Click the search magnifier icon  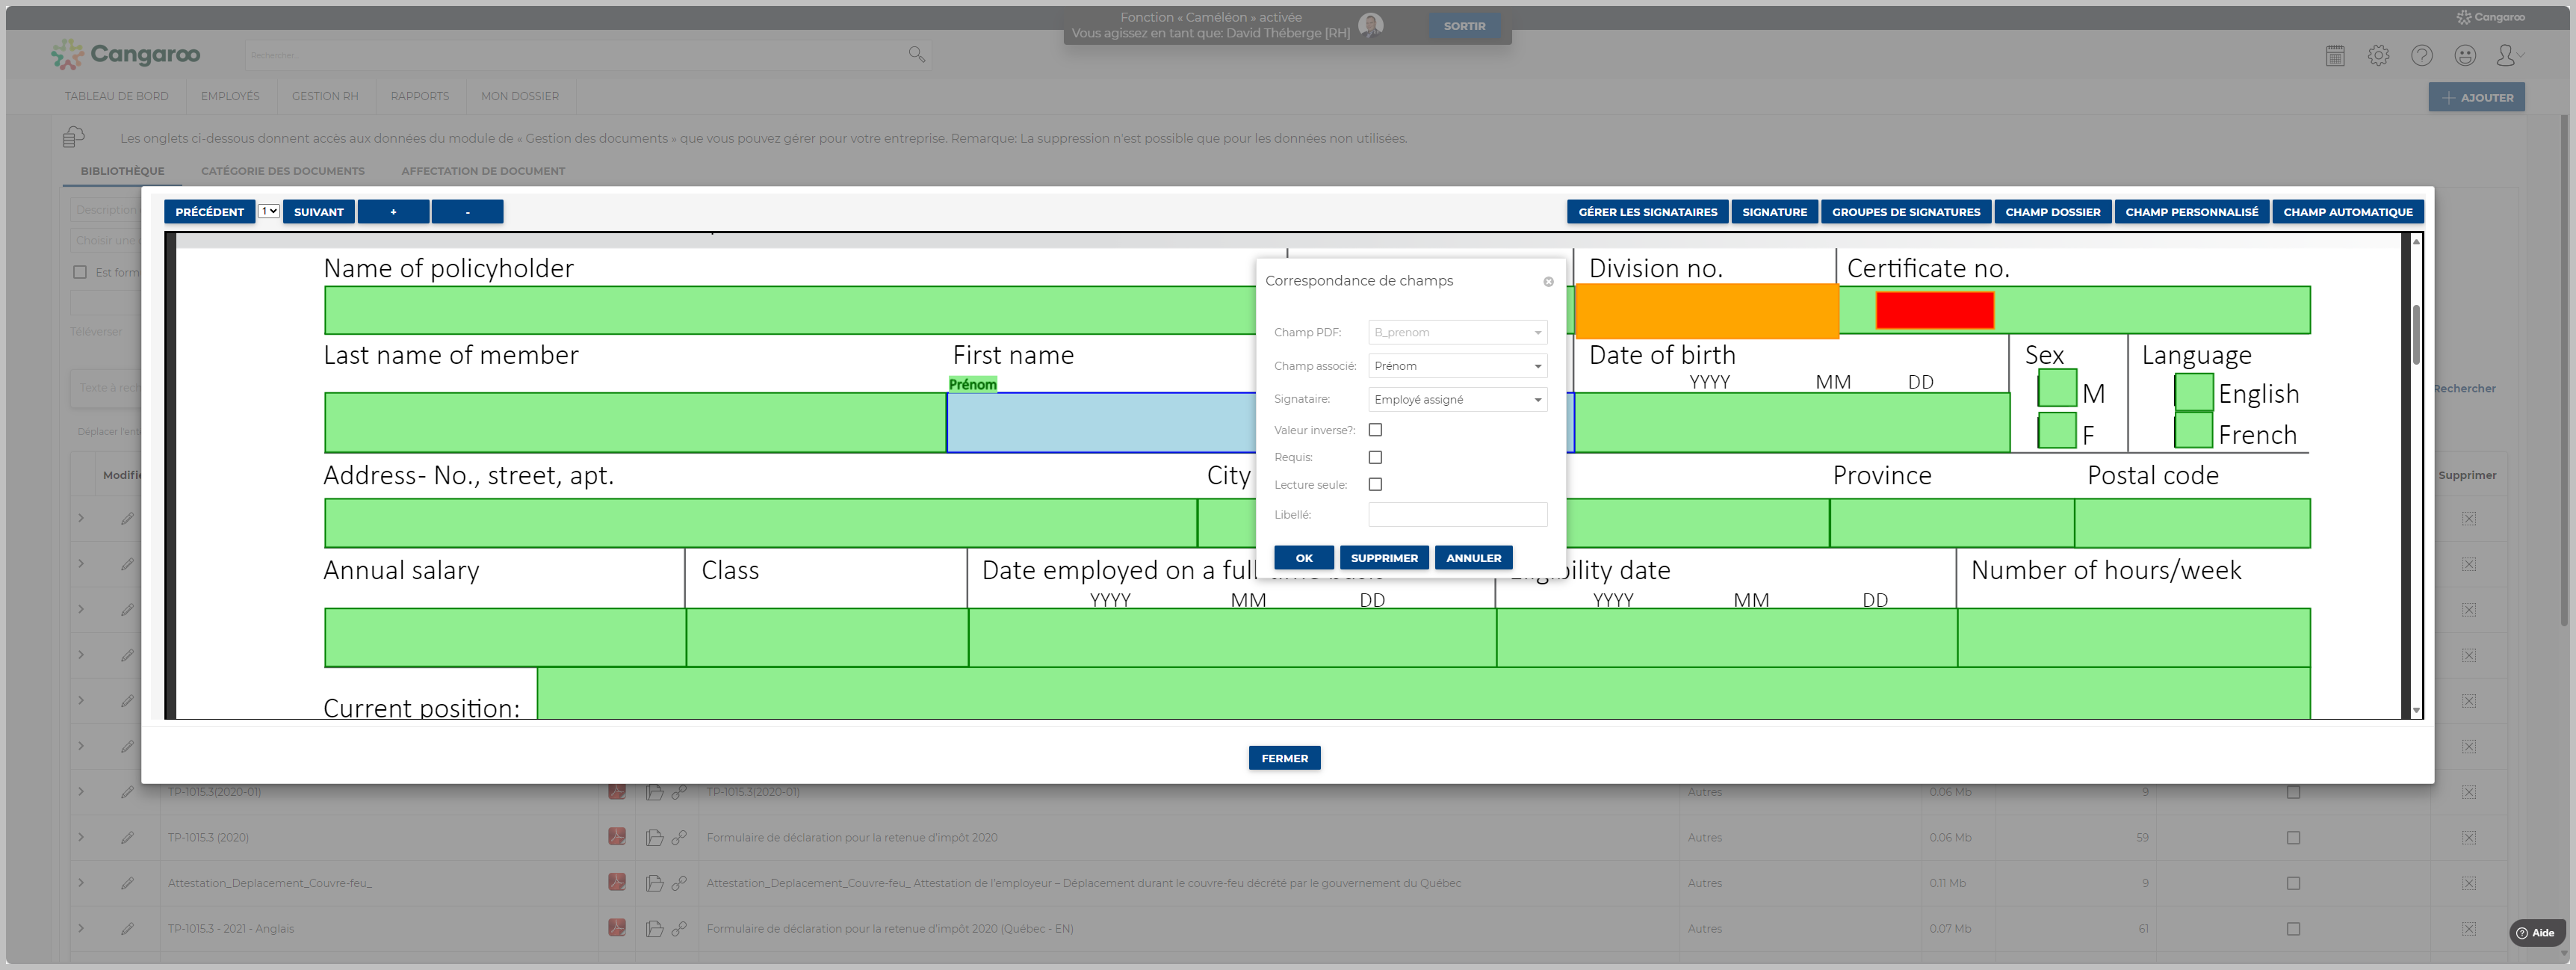point(916,54)
